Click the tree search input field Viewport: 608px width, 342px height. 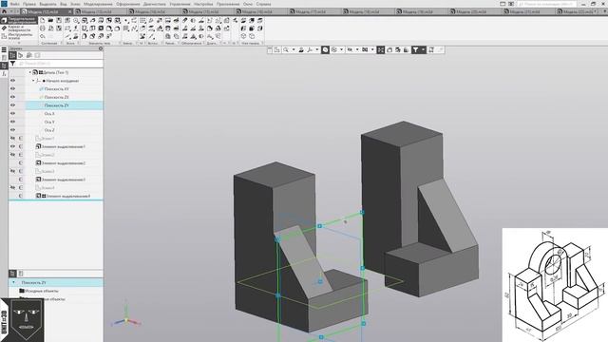[60, 64]
